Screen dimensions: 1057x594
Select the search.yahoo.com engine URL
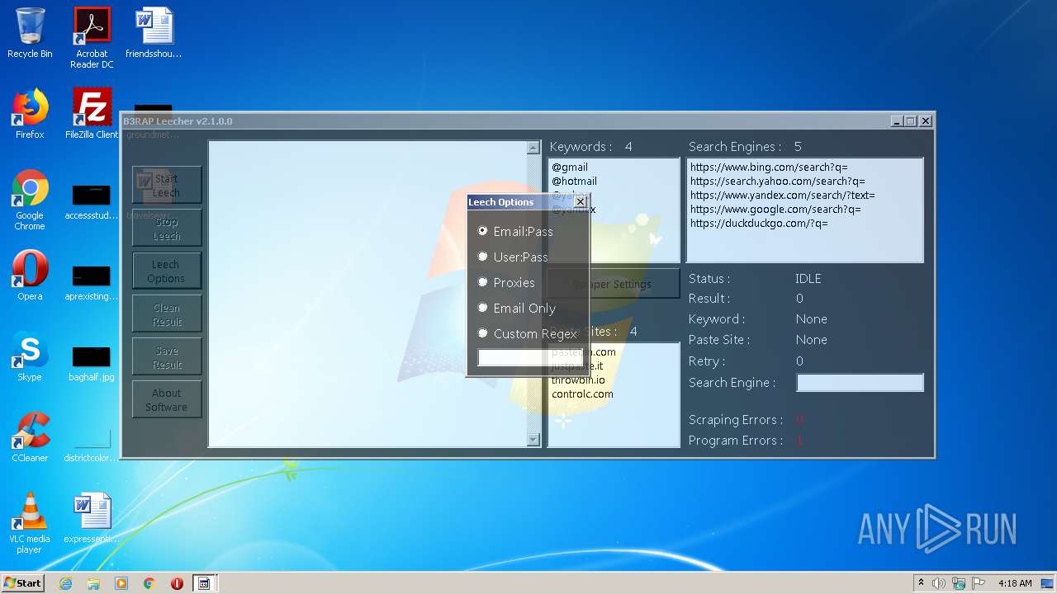pyautogui.click(x=778, y=181)
